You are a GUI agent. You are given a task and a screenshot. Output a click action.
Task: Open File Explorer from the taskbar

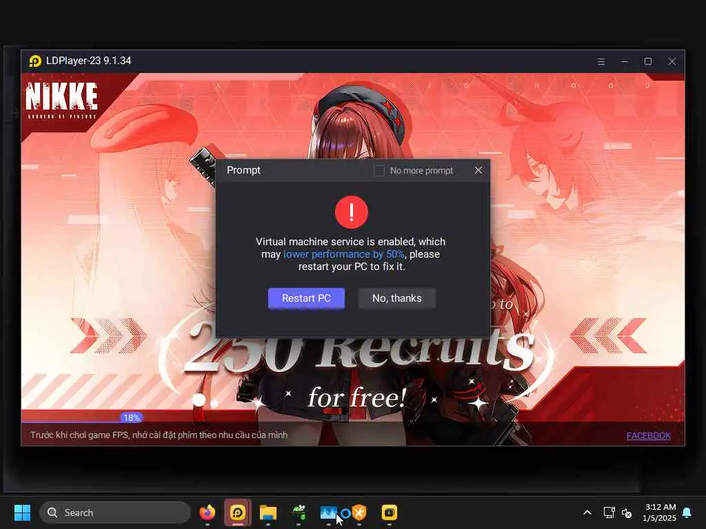pyautogui.click(x=268, y=512)
